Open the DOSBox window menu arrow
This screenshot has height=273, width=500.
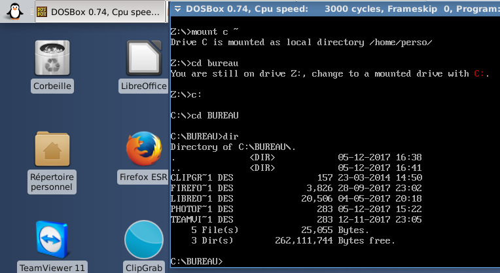pyautogui.click(x=177, y=9)
